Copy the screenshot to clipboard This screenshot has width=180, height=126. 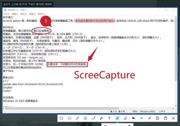click(x=165, y=118)
